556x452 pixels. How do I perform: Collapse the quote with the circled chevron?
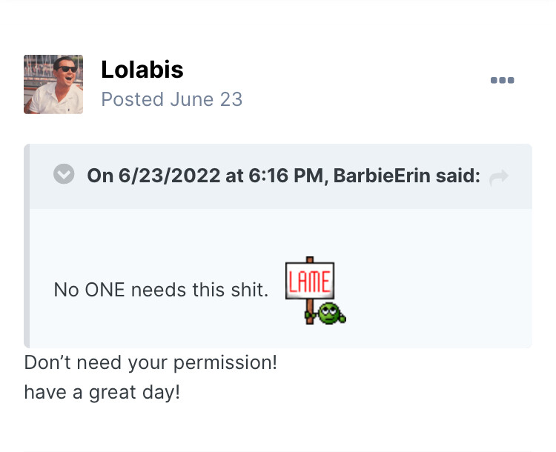point(64,175)
